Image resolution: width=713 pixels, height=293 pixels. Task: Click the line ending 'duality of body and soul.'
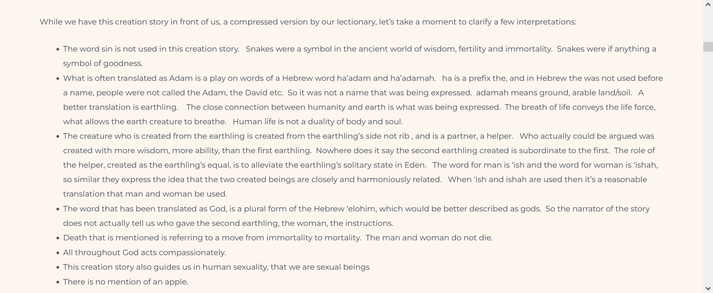click(x=233, y=122)
